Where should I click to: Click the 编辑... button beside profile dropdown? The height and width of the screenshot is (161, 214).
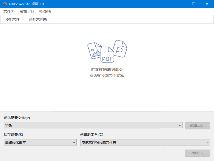click(x=197, y=126)
